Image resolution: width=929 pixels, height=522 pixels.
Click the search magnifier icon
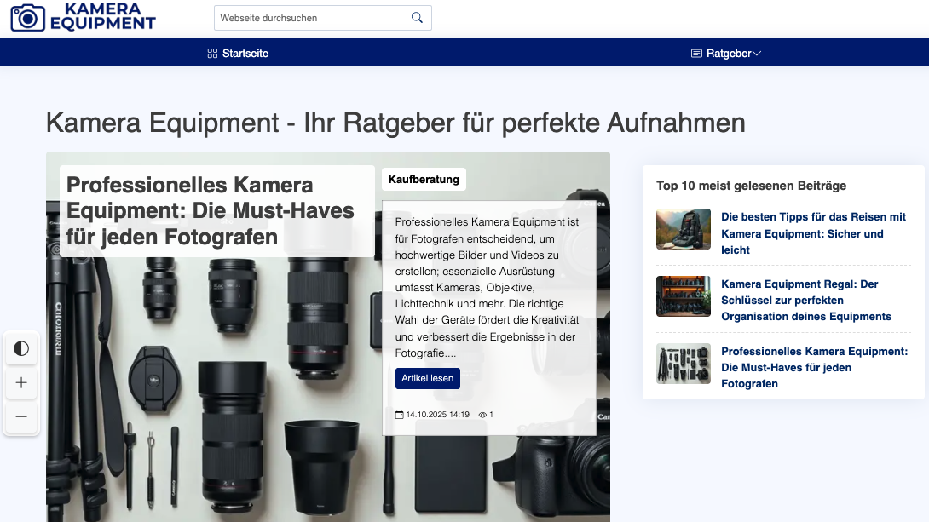point(417,17)
